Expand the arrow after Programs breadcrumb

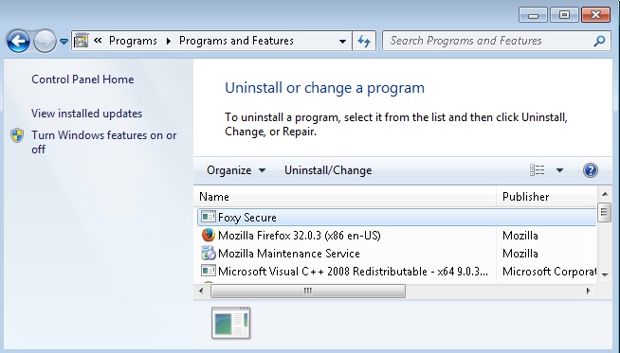point(169,41)
